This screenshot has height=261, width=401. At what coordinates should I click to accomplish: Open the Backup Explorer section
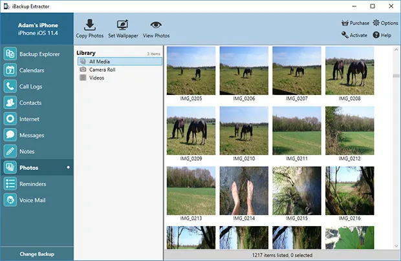click(37, 54)
